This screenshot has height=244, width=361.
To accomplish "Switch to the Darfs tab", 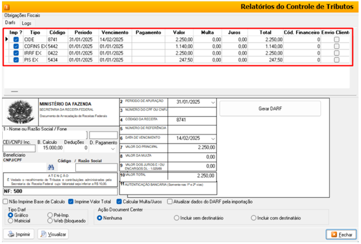I will [x=10, y=23].
